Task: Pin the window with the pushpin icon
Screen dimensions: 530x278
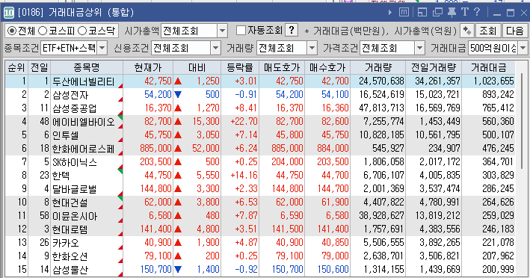Action: tap(452, 13)
